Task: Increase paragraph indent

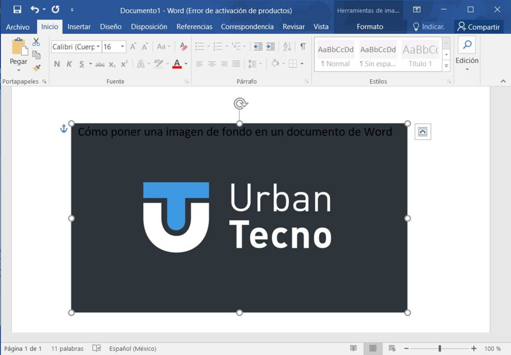Action: pyautogui.click(x=270, y=47)
